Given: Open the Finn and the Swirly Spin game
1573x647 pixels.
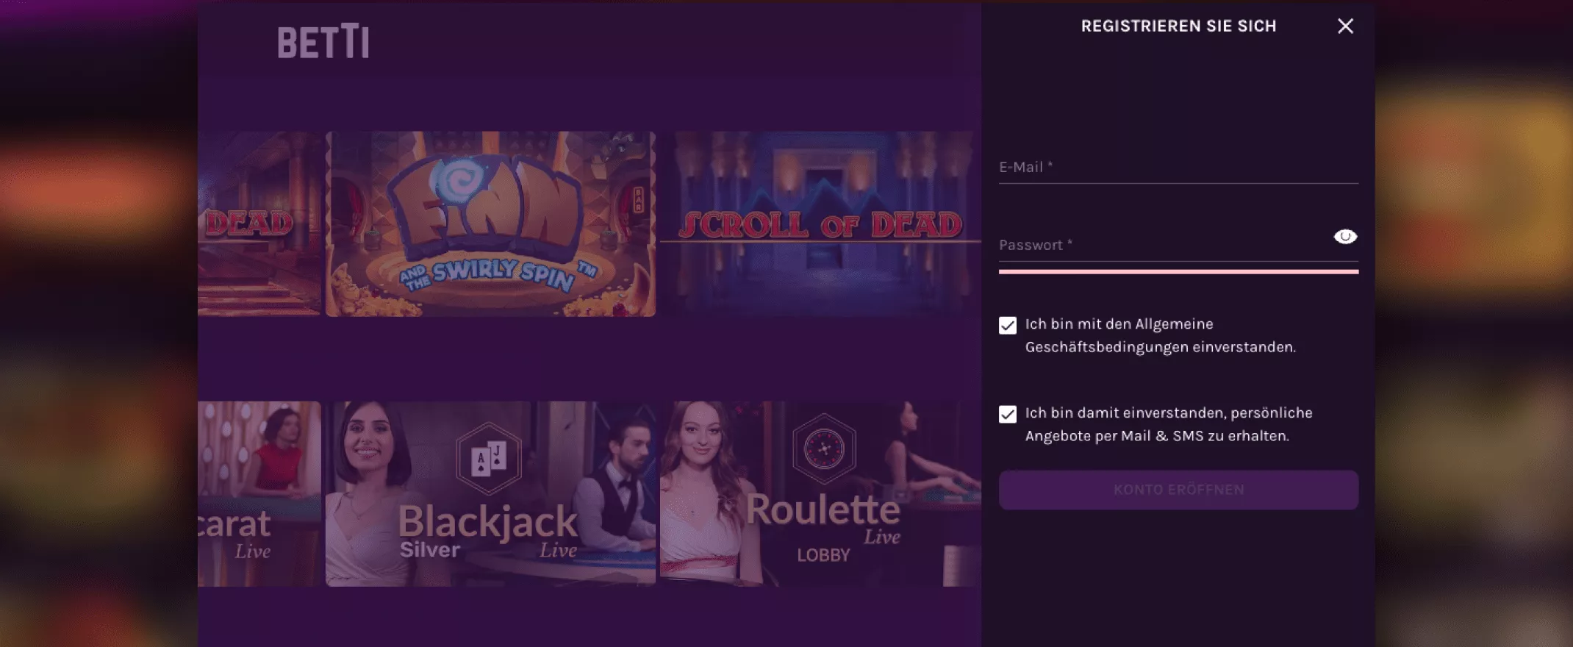Looking at the screenshot, I should [490, 224].
